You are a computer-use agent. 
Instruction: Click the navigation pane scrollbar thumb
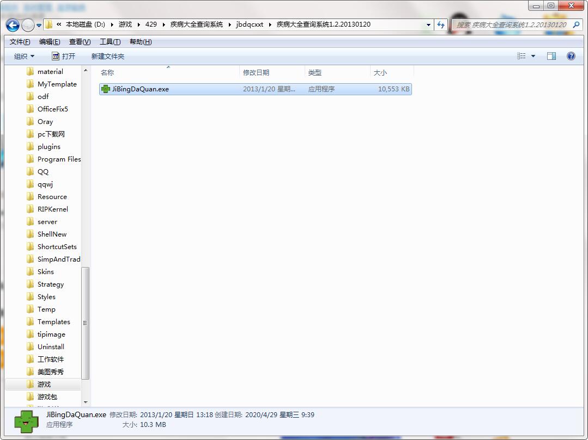pyautogui.click(x=86, y=323)
